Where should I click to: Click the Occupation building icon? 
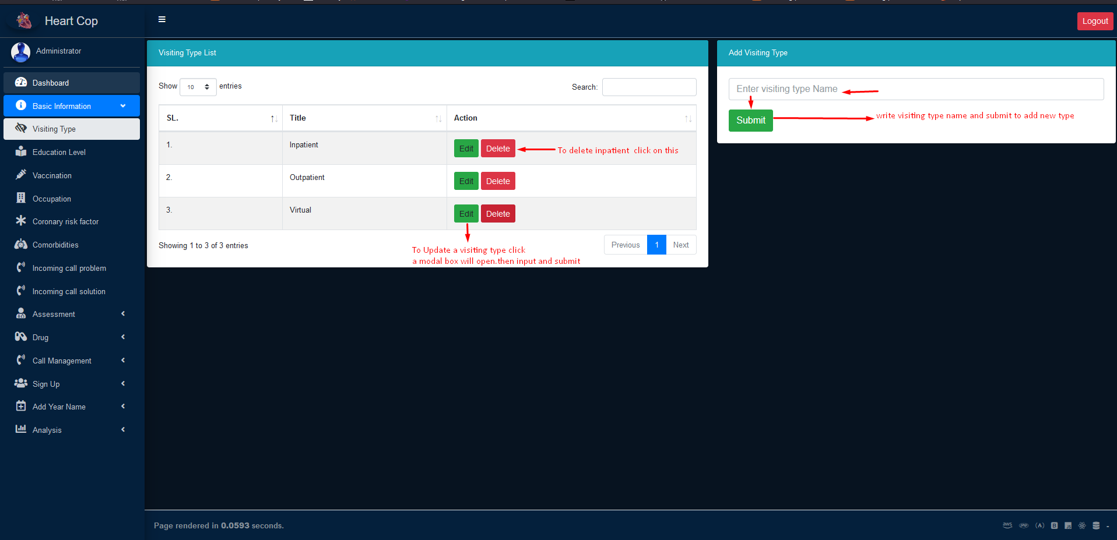[x=21, y=198]
